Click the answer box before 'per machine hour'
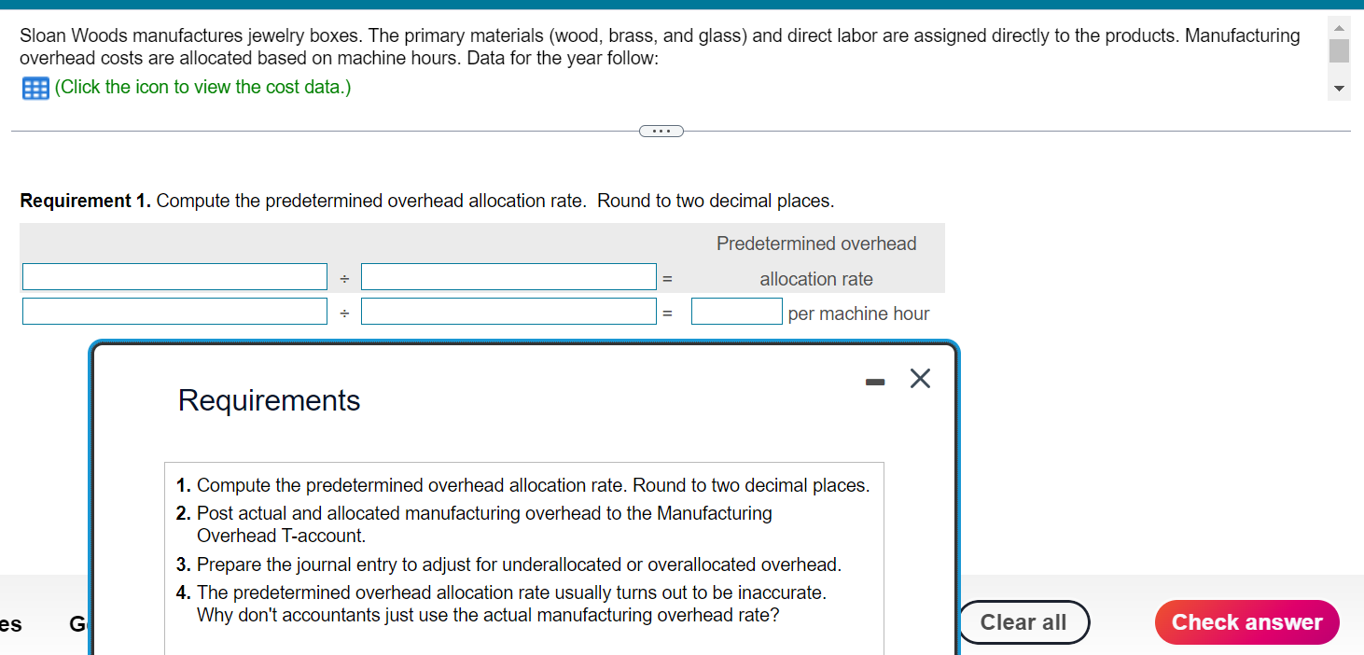 [736, 311]
